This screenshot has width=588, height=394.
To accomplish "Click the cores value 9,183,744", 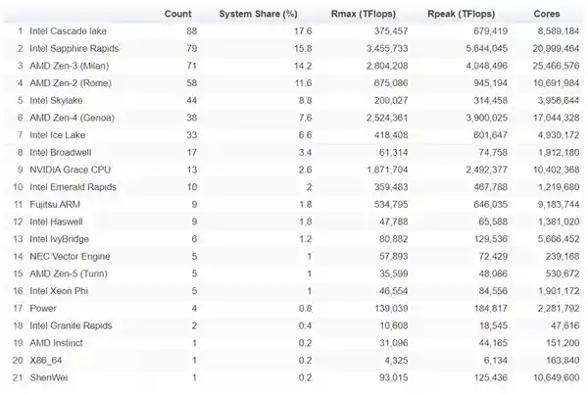I will pyautogui.click(x=559, y=204).
